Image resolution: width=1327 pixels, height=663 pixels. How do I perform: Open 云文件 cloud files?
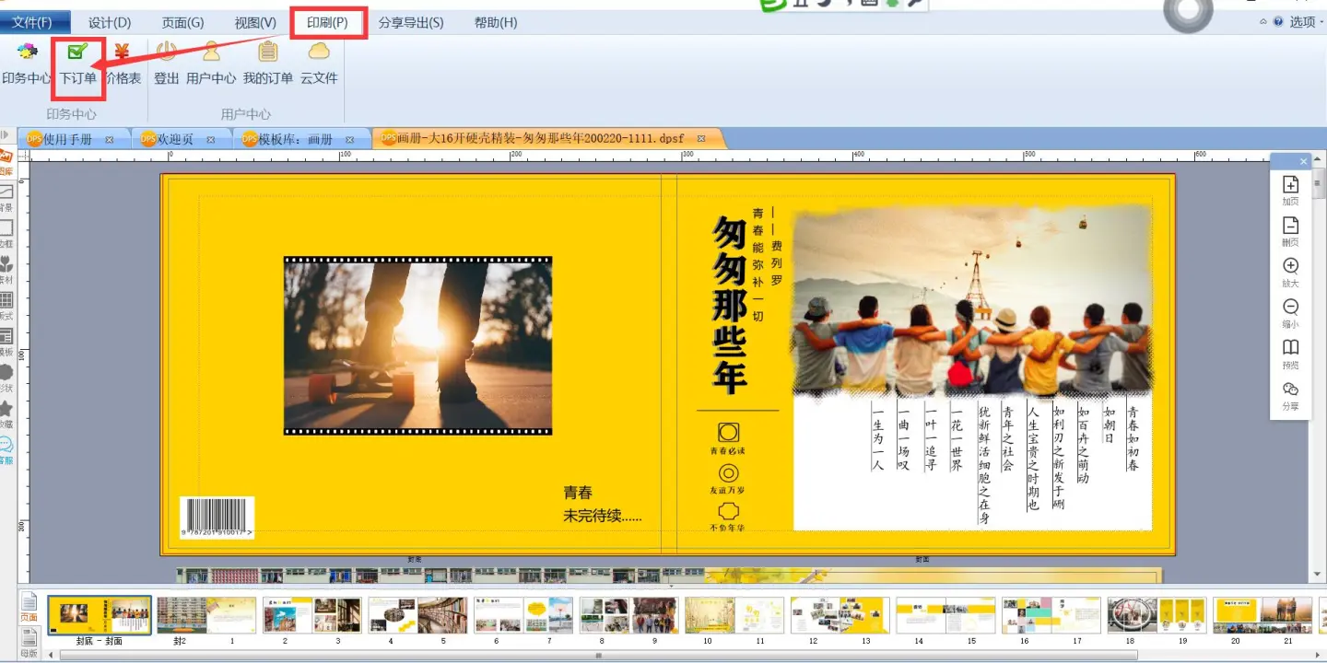coord(319,64)
